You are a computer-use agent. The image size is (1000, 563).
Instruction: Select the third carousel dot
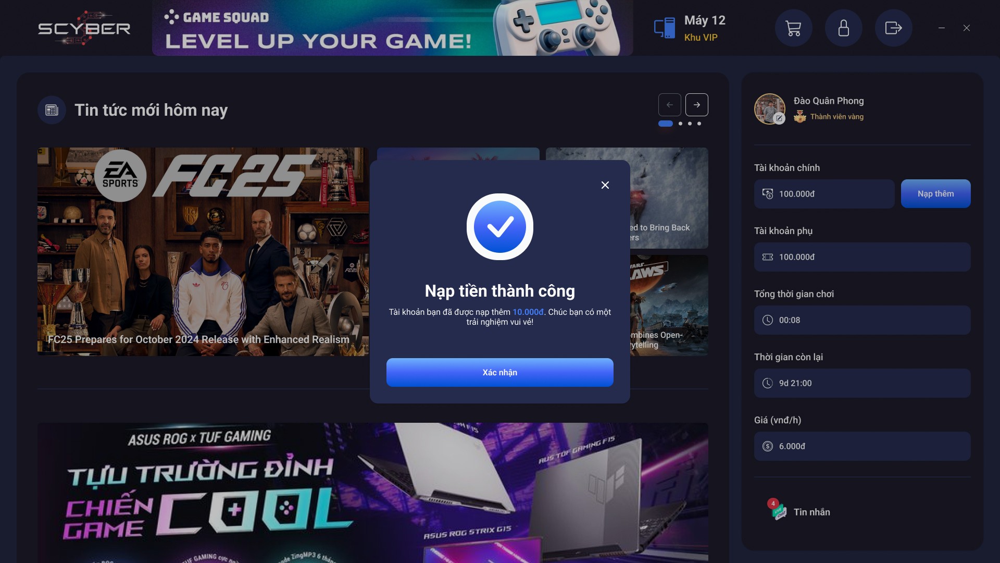point(690,124)
